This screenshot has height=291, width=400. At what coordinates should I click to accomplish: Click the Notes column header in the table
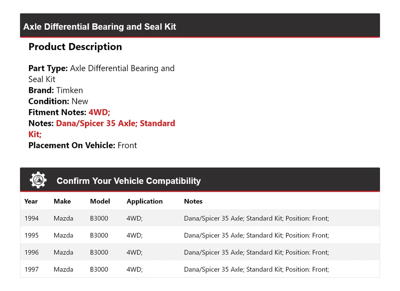(193, 201)
